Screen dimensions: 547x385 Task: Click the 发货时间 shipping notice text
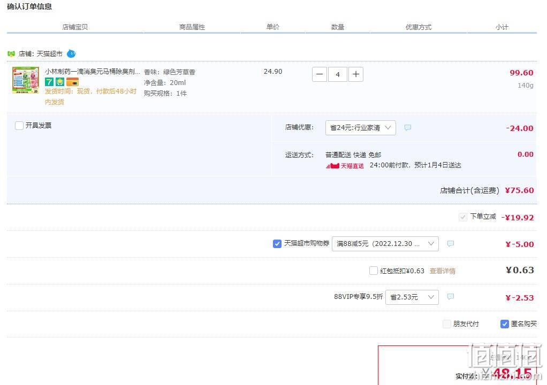(x=90, y=96)
